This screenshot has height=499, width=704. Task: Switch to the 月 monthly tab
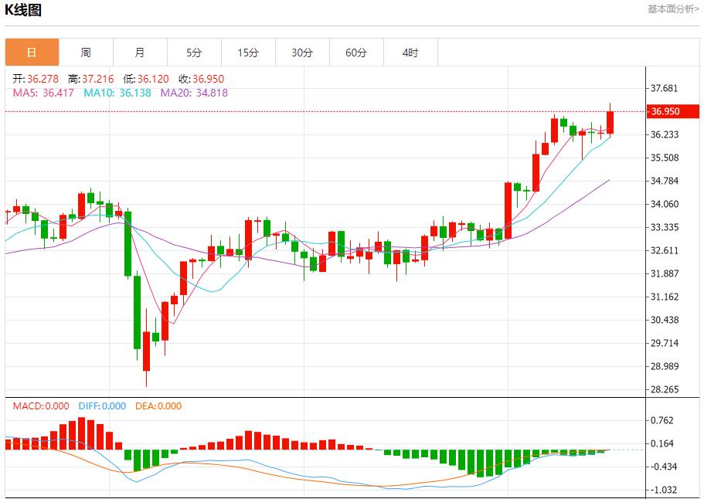click(x=140, y=53)
